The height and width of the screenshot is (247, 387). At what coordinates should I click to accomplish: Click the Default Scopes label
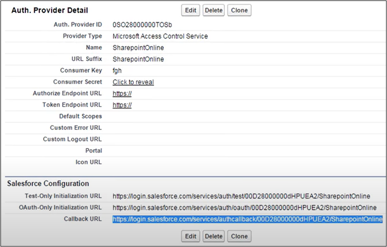click(x=80, y=116)
